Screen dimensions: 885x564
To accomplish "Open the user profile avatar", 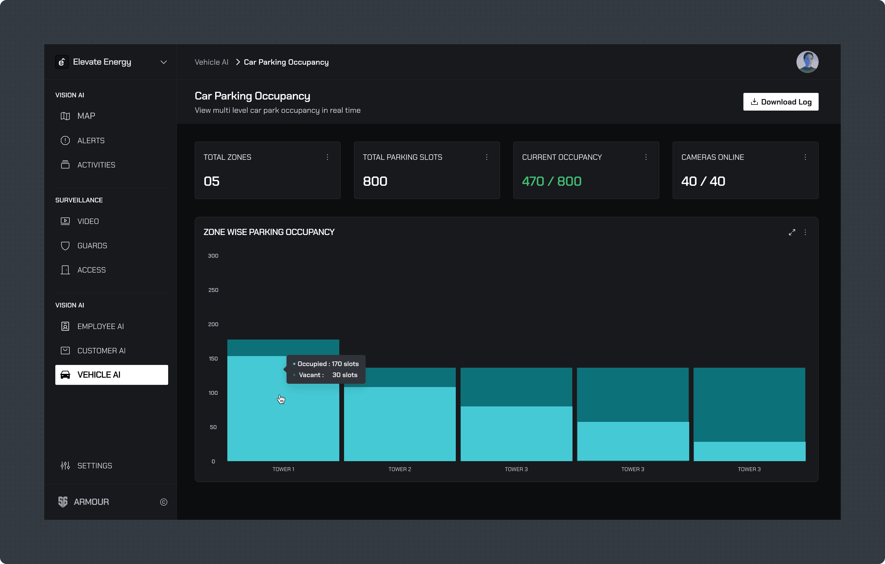I will coord(807,62).
